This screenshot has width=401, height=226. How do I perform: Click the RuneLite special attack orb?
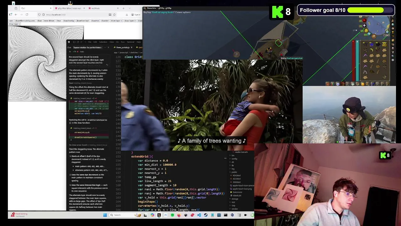(x=369, y=34)
